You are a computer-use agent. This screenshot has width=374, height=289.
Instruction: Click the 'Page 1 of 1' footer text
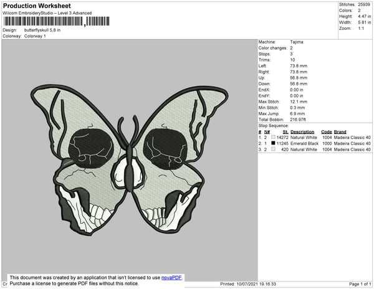[x=360, y=284]
